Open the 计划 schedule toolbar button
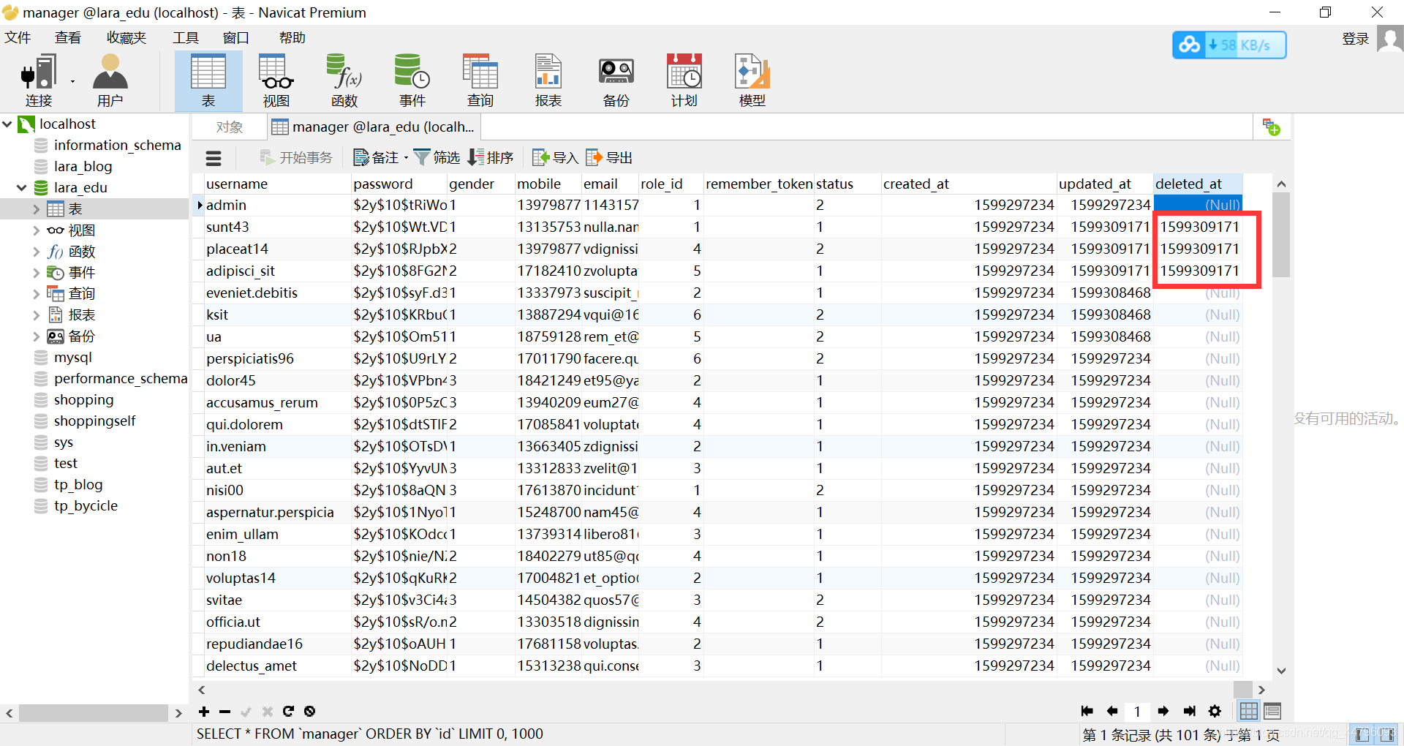1404x746 pixels. 684,80
